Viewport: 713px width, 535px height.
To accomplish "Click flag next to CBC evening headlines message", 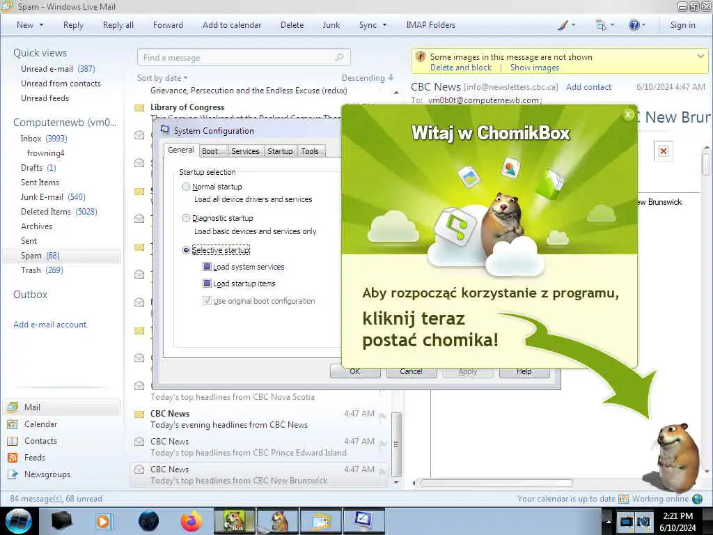I will [x=382, y=415].
